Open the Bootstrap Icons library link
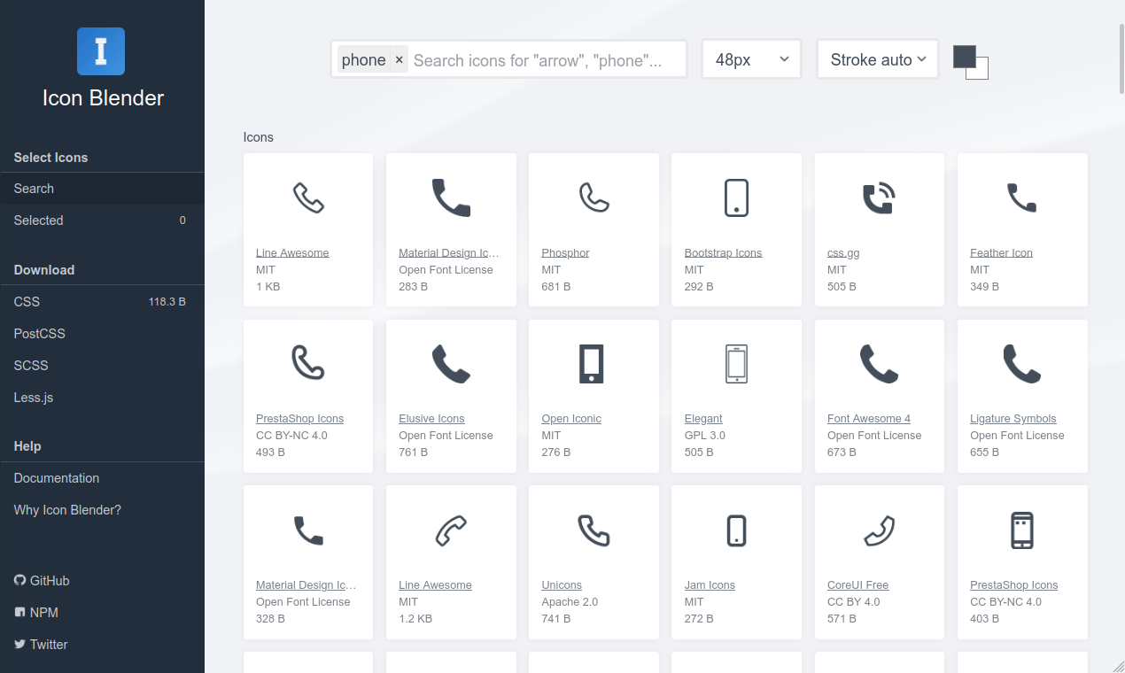 click(x=723, y=252)
